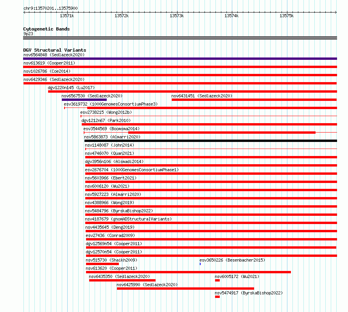Open esv2676704 (1000GenomesConsortiumPhase1) label
The width and height of the screenshot is (348, 312).
(132, 170)
